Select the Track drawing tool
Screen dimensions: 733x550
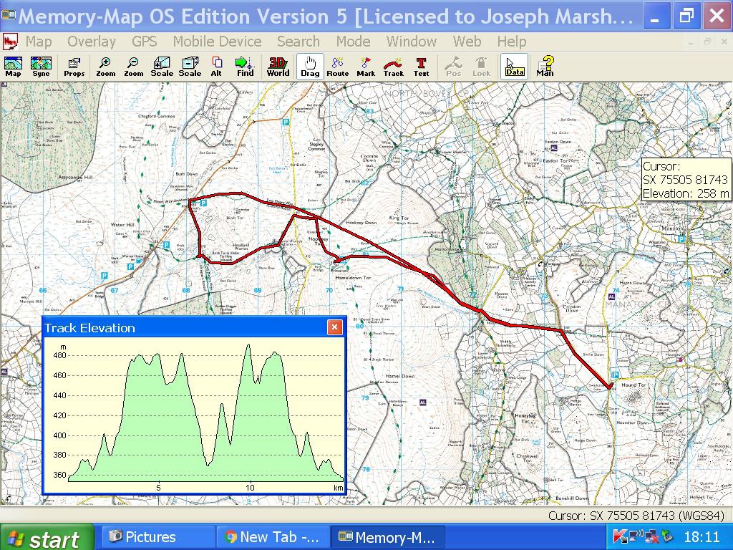[393, 67]
